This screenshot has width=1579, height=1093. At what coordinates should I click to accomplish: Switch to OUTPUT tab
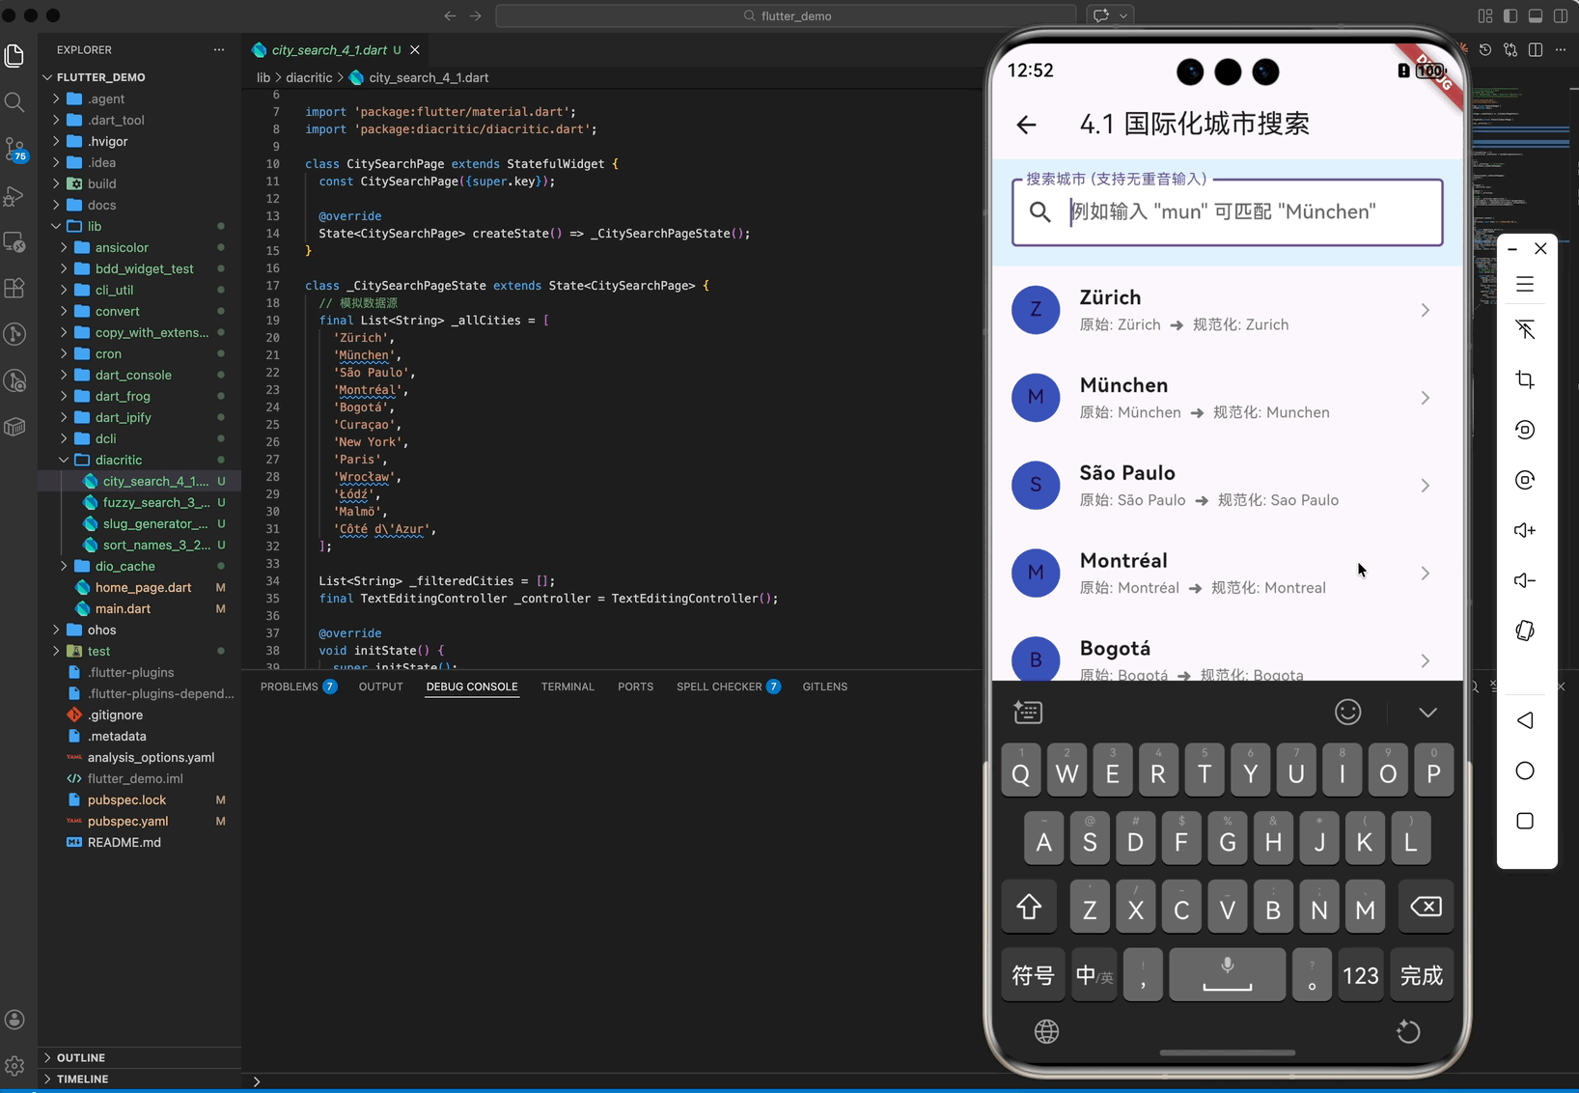(x=381, y=687)
